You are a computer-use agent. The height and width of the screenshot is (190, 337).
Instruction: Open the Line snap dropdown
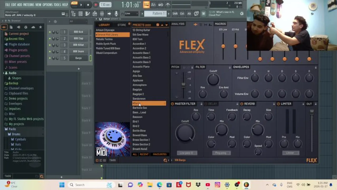pos(131,13)
